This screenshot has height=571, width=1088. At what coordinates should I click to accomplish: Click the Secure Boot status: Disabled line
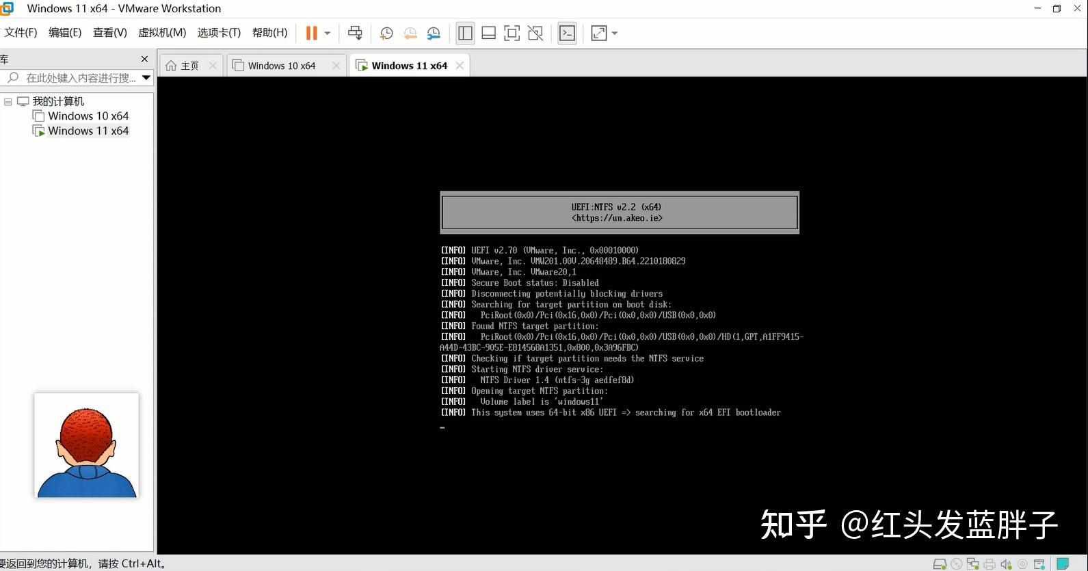tap(535, 282)
